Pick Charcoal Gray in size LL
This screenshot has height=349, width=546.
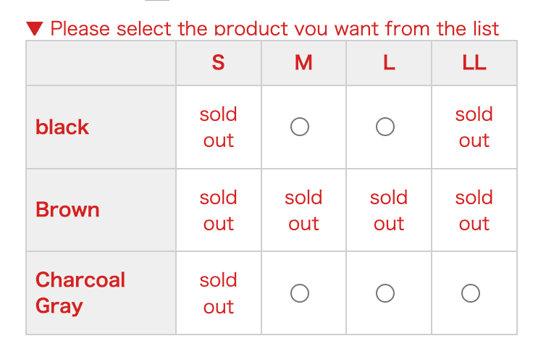[x=471, y=293]
